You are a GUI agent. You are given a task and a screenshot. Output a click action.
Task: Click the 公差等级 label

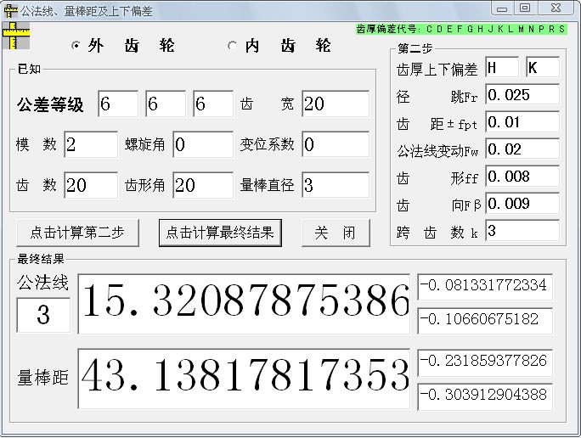pos(50,104)
